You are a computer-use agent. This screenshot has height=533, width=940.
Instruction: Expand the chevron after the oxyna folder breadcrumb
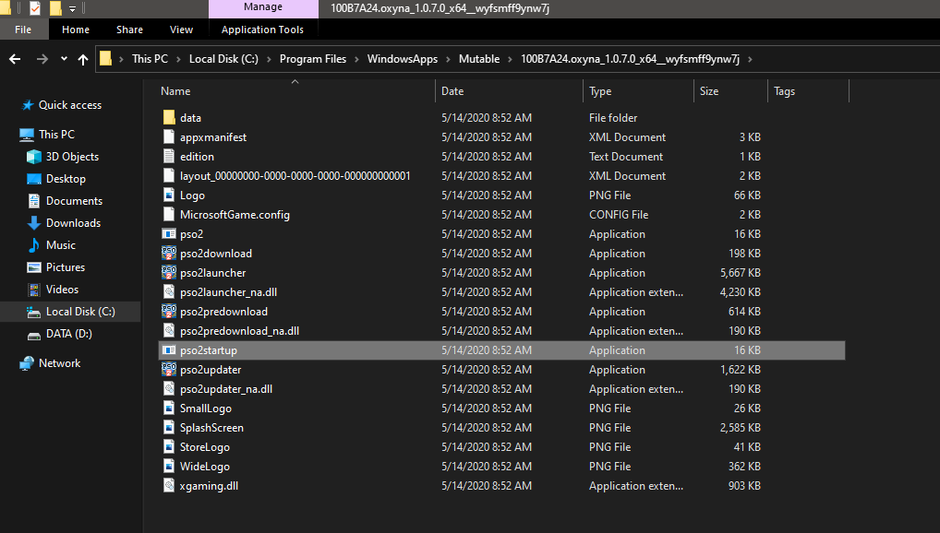coord(750,59)
